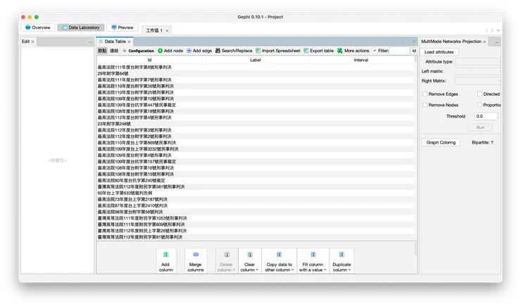Switch to the nodes (節點) table
This screenshot has height=307, width=521.
(102, 51)
